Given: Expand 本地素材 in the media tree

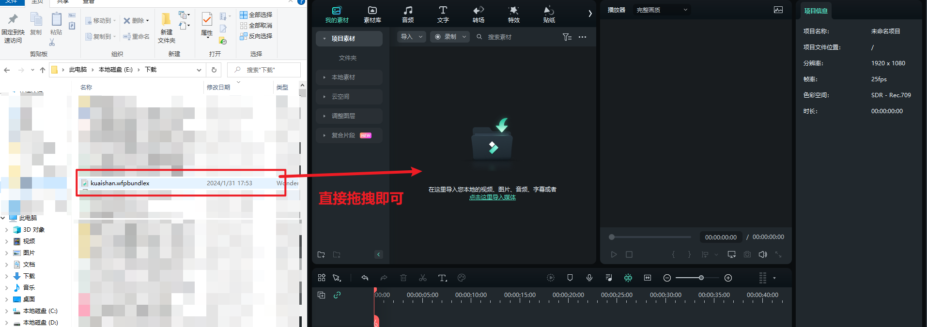Looking at the screenshot, I should [324, 77].
